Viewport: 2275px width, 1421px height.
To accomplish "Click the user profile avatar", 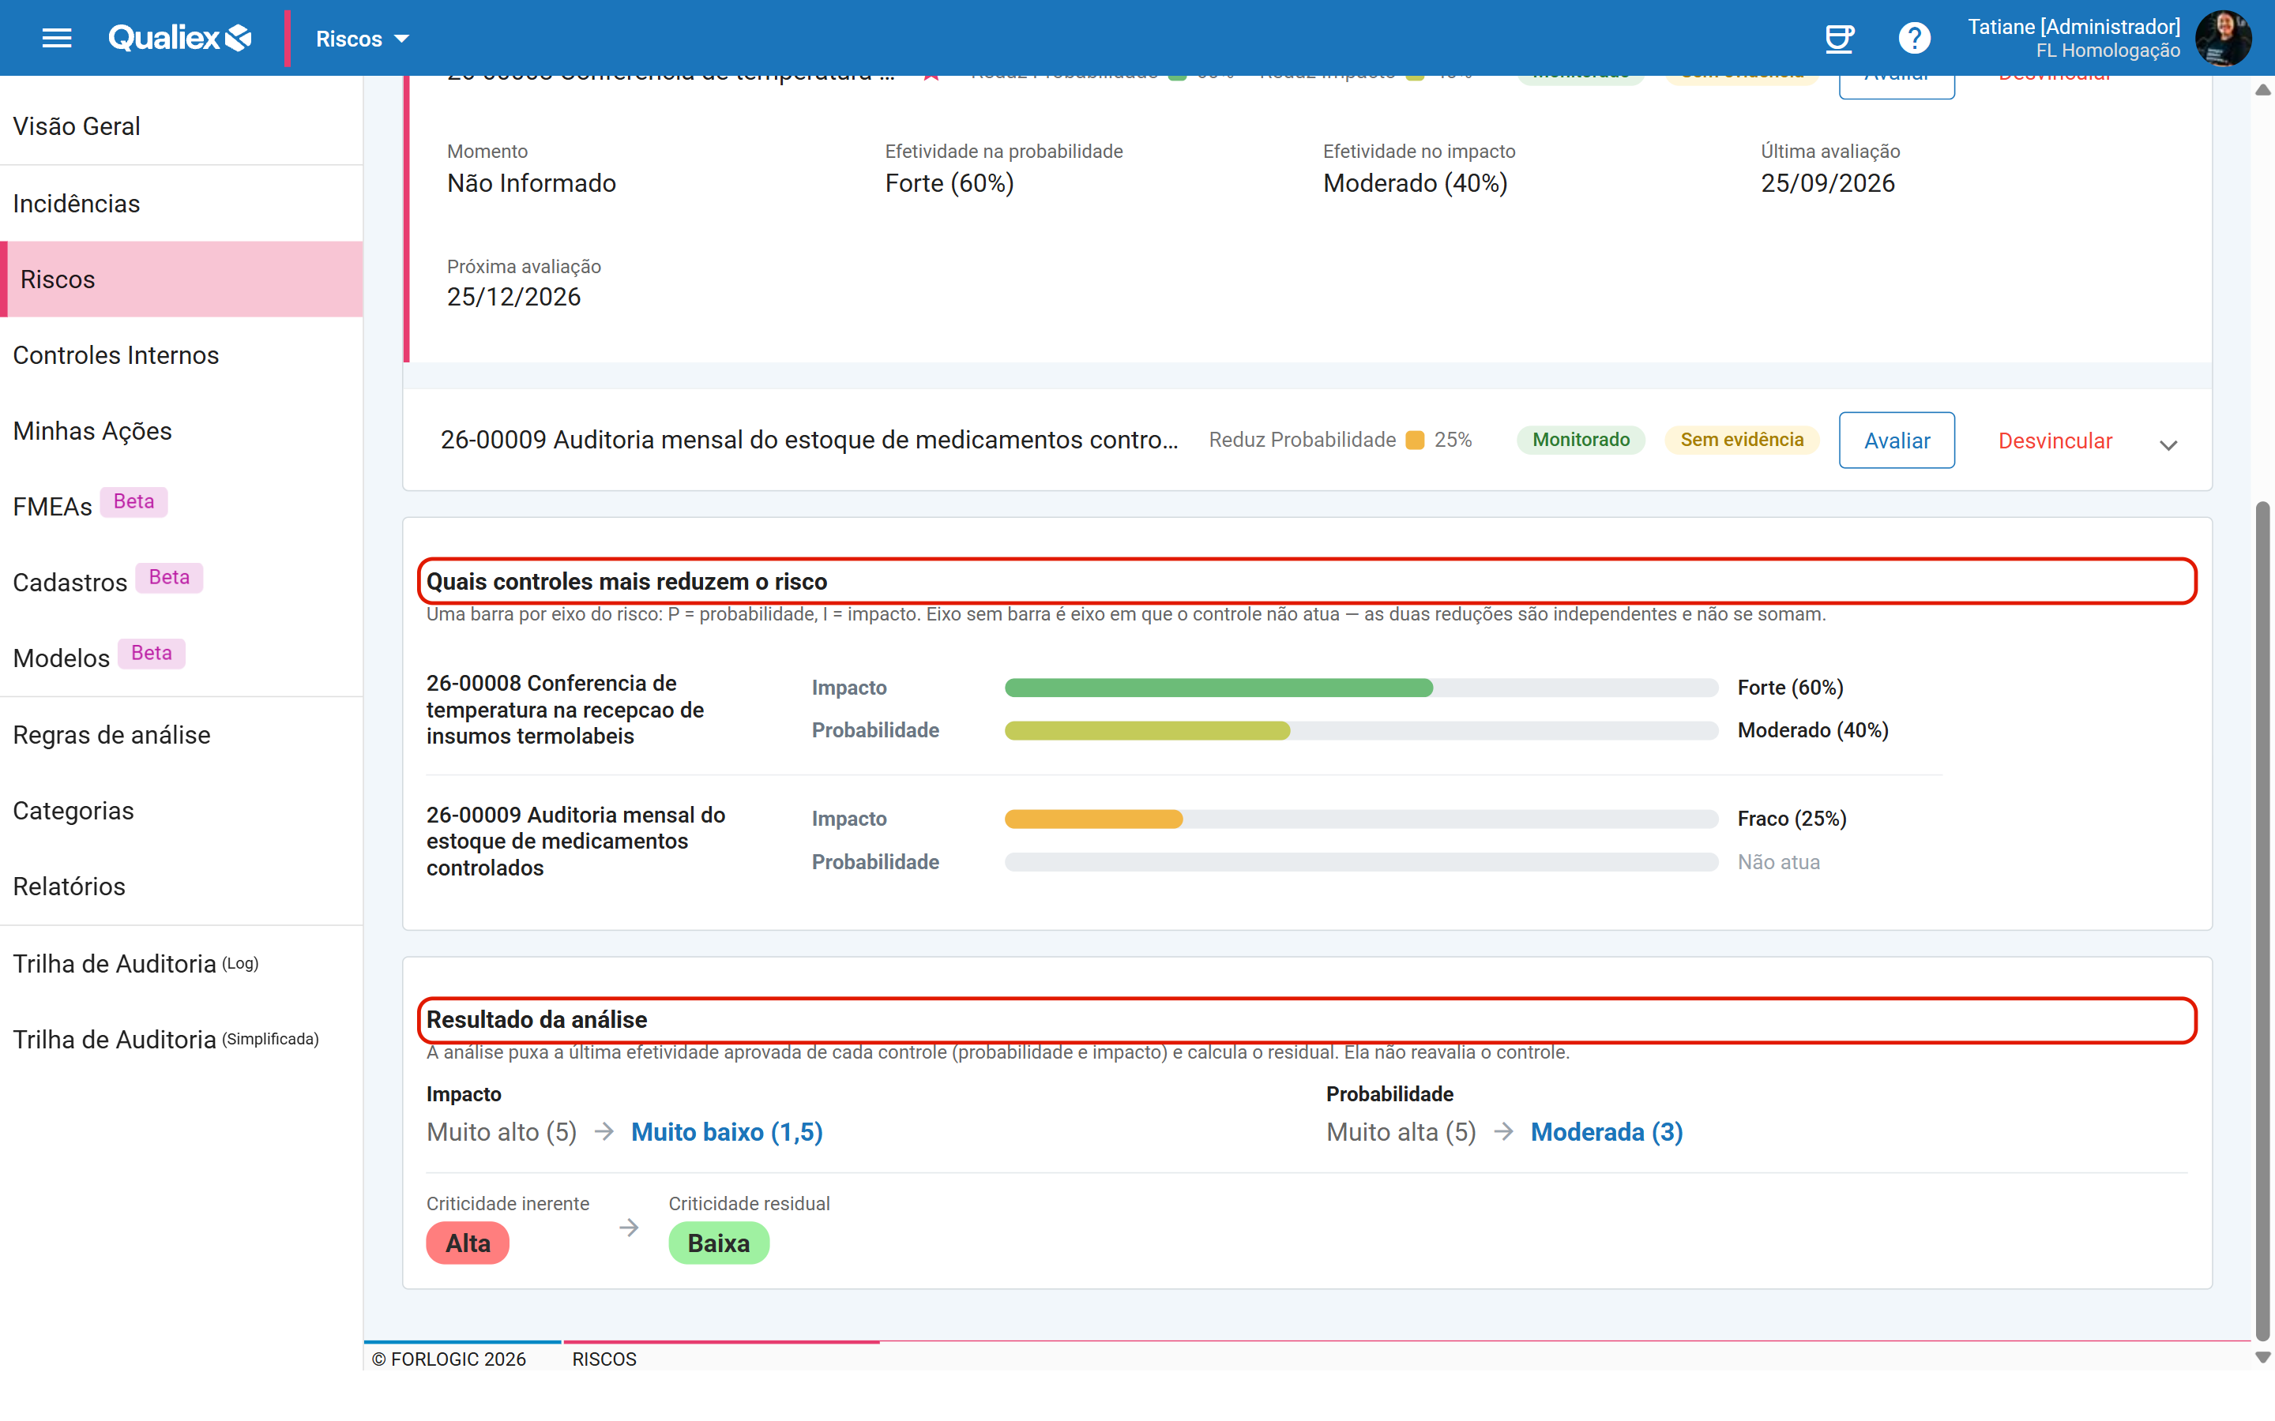I will click(x=2224, y=39).
